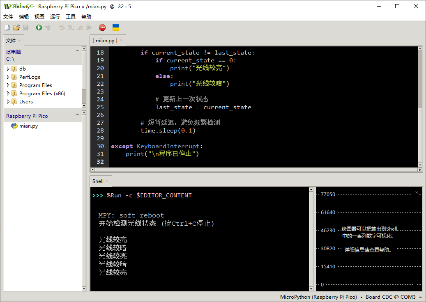Screen dimensions: 426x302
Task: Click the Save file floppy disk icon
Action: [25, 27]
